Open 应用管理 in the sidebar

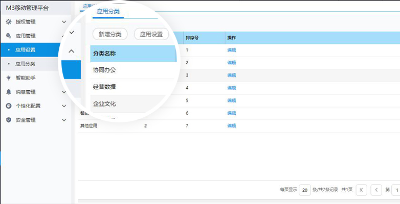tap(26, 36)
